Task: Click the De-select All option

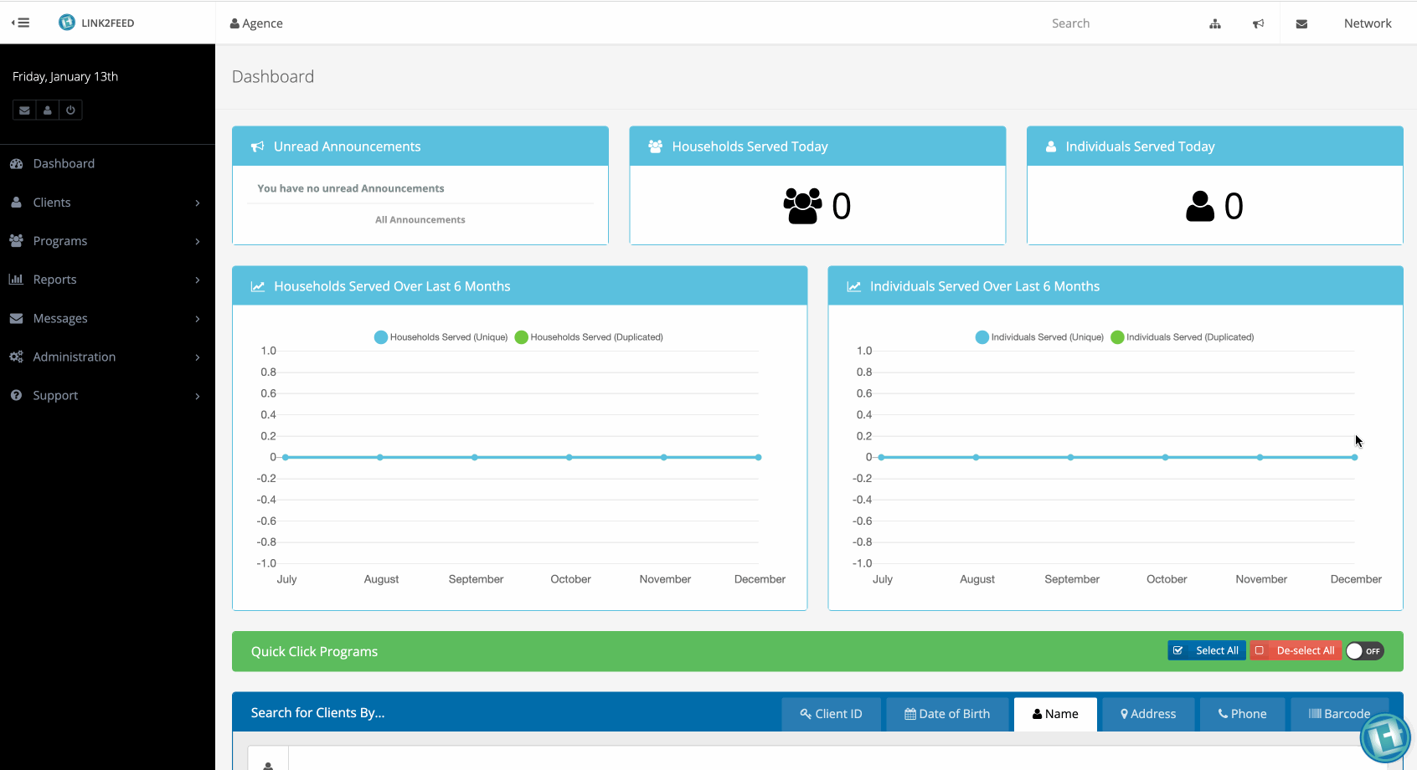Action: pyautogui.click(x=1296, y=650)
